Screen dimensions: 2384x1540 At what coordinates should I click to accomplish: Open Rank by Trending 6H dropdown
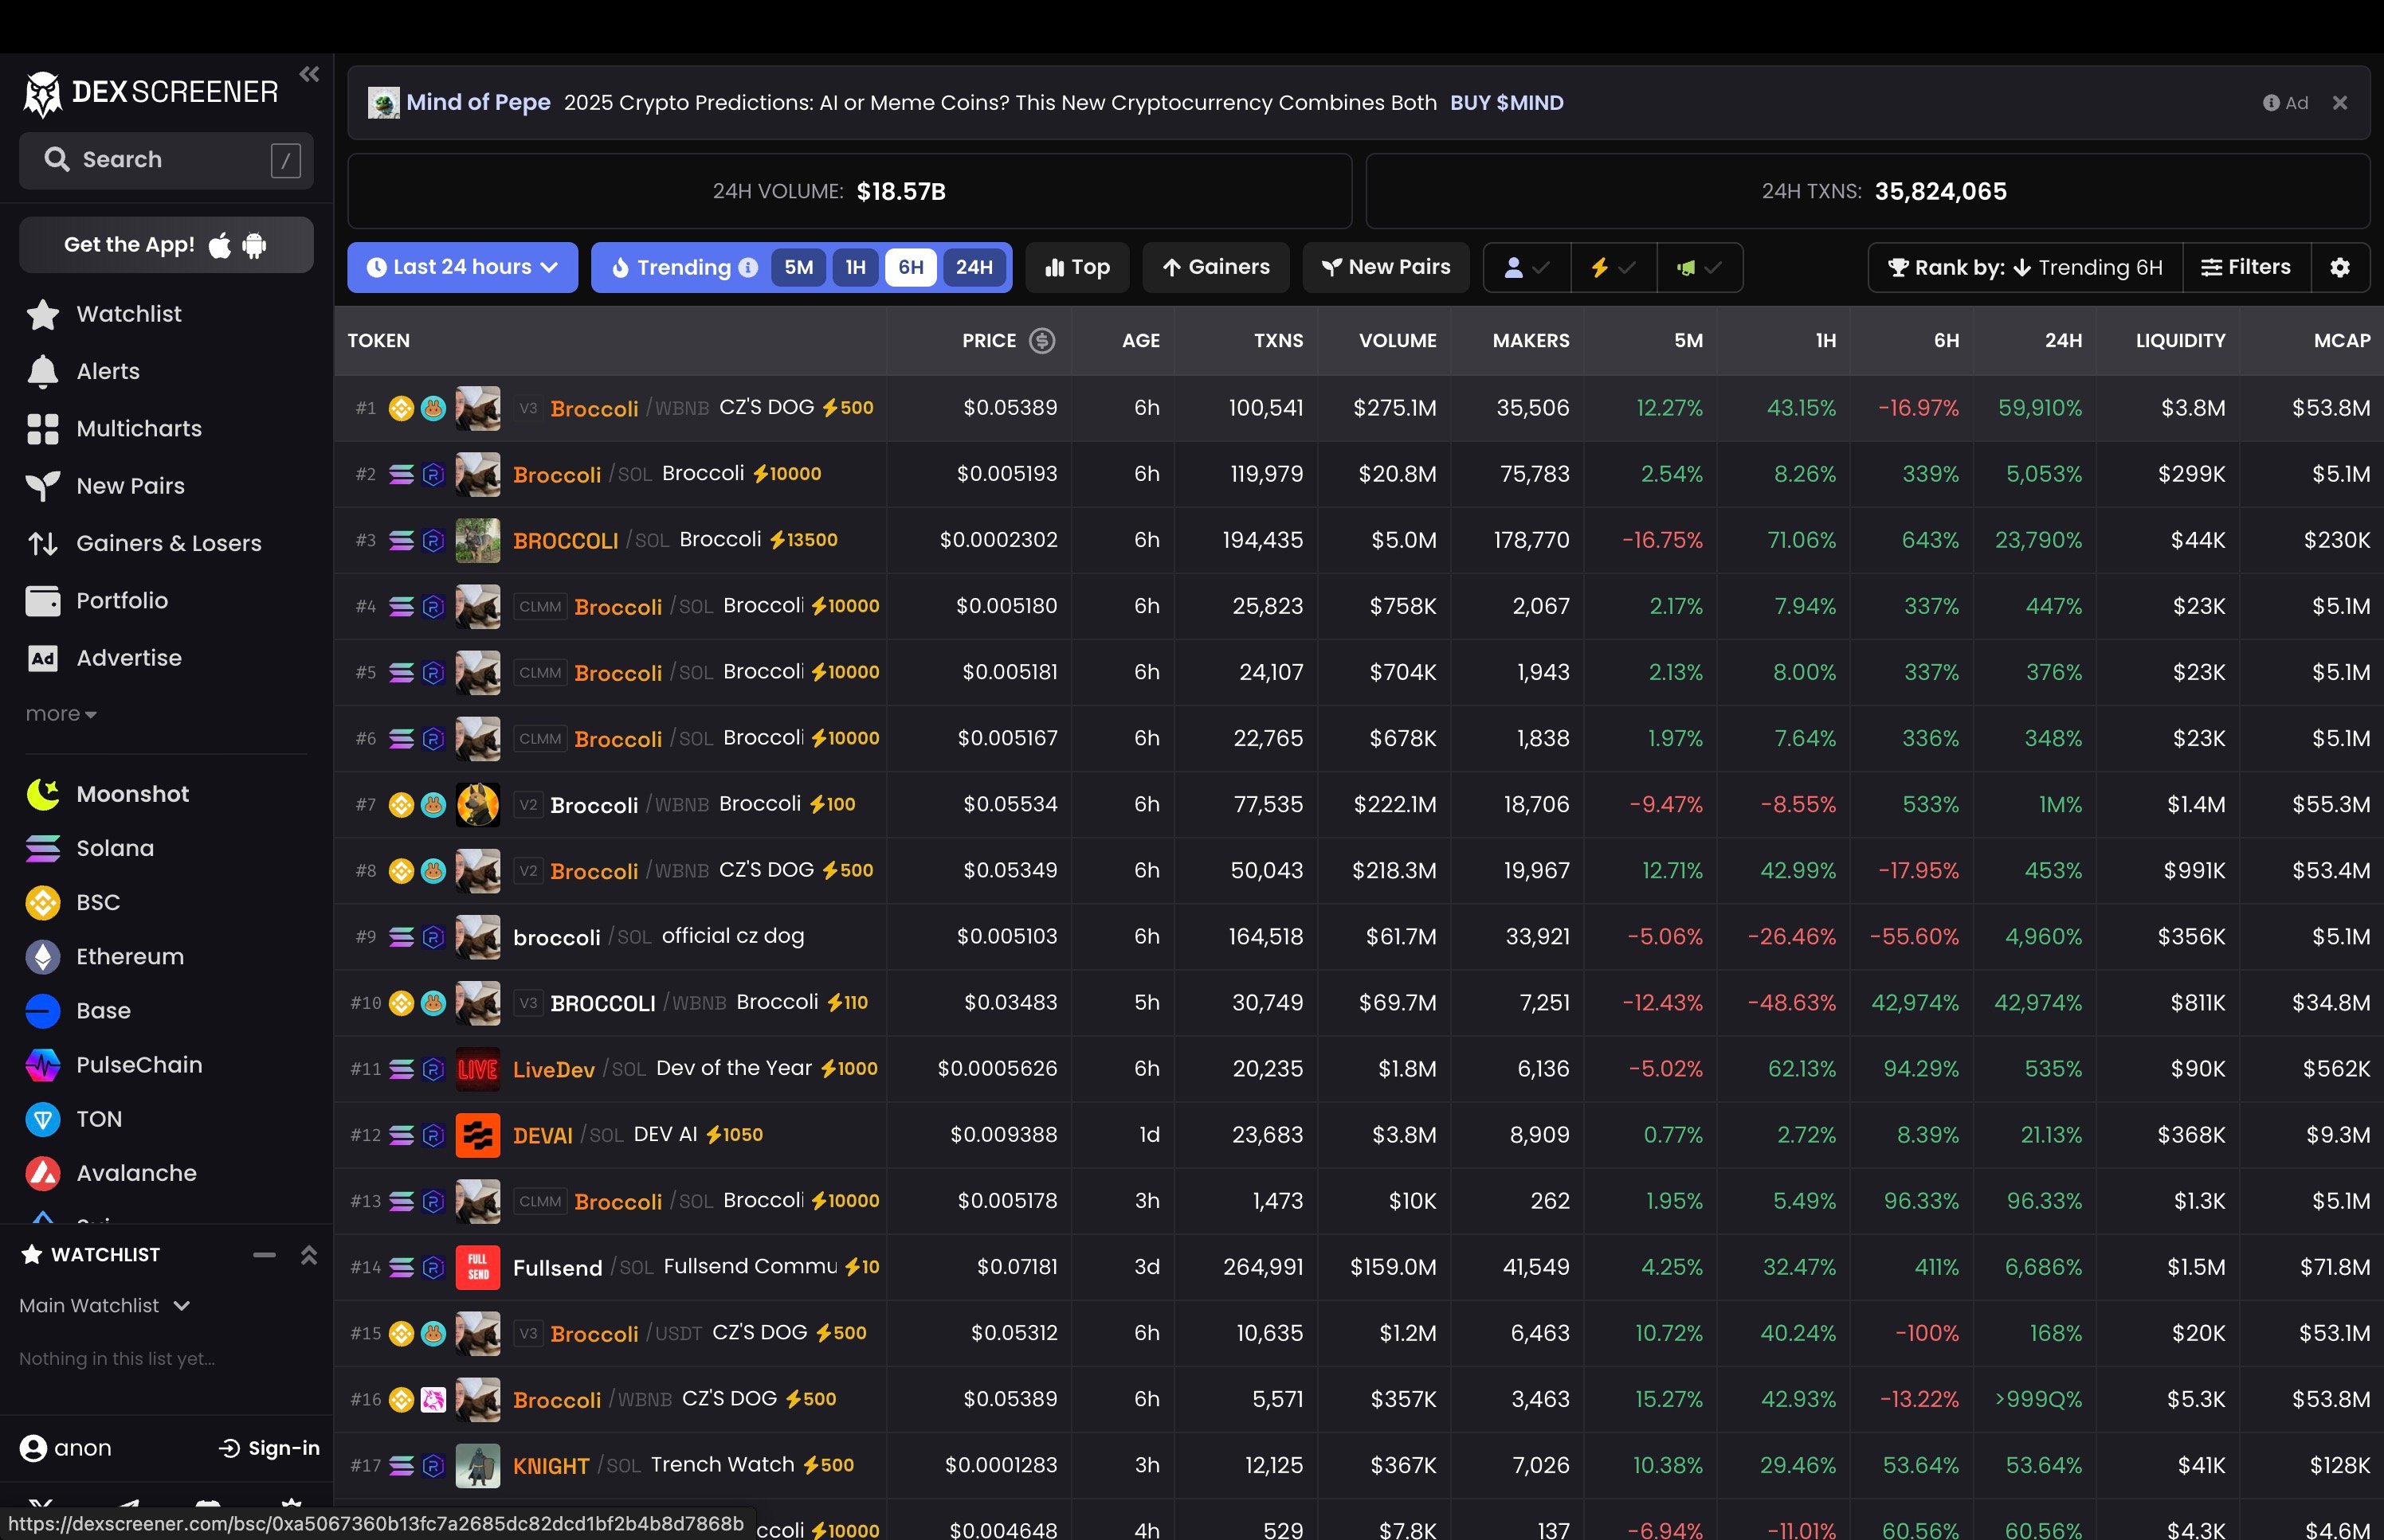(2025, 267)
